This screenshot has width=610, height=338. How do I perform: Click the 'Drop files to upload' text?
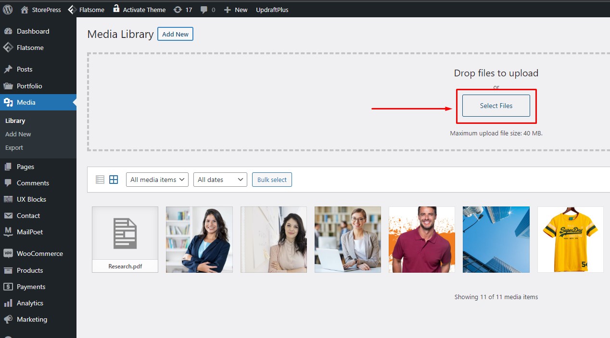coord(496,73)
